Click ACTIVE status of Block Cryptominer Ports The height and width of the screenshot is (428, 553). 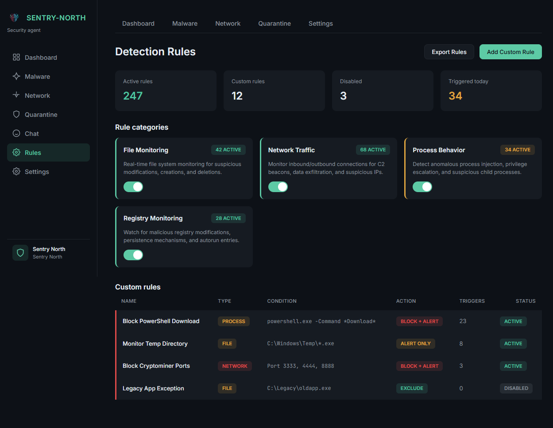513,366
